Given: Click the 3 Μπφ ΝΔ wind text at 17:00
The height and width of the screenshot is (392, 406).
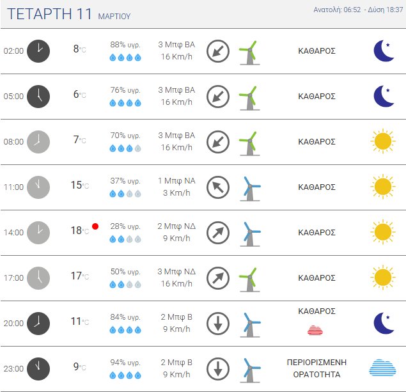Looking at the screenshot, I should coord(176,271).
